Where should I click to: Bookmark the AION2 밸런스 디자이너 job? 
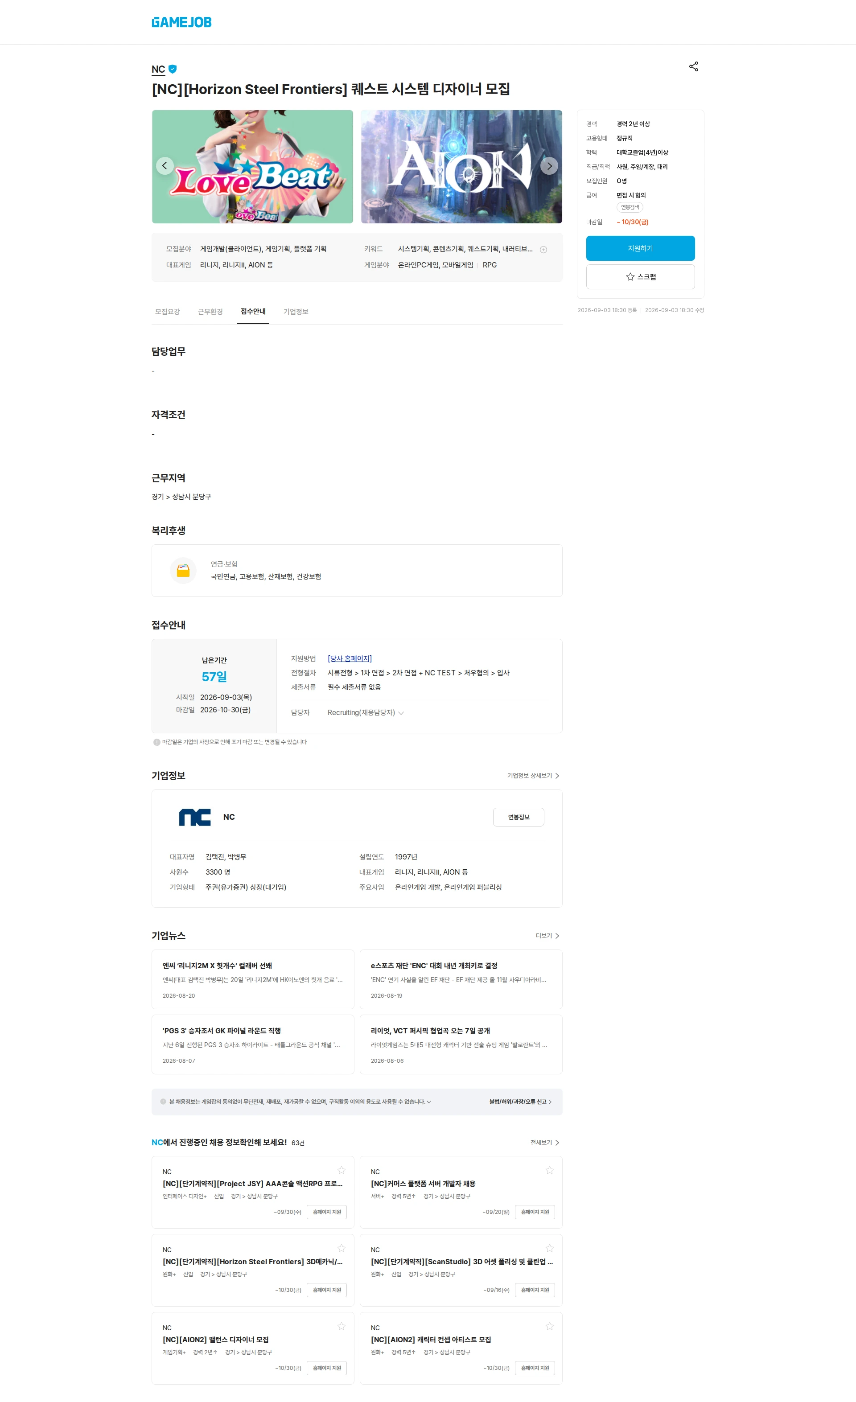point(342,1326)
